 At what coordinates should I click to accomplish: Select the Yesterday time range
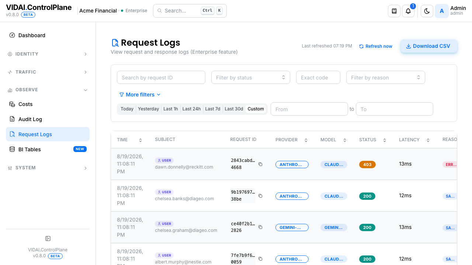(x=148, y=109)
